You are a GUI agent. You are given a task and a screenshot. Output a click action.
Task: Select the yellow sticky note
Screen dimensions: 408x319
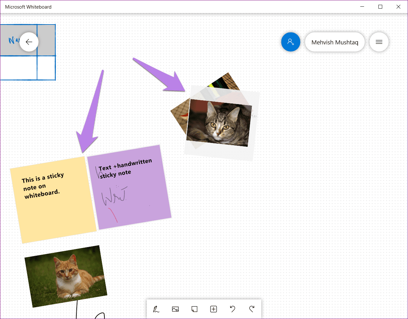click(x=53, y=200)
